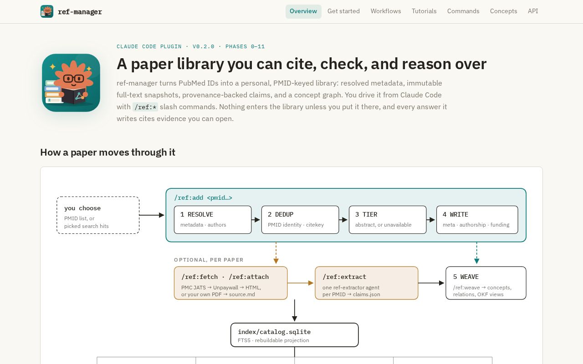Open the Tutorials nav link

pos(424,11)
